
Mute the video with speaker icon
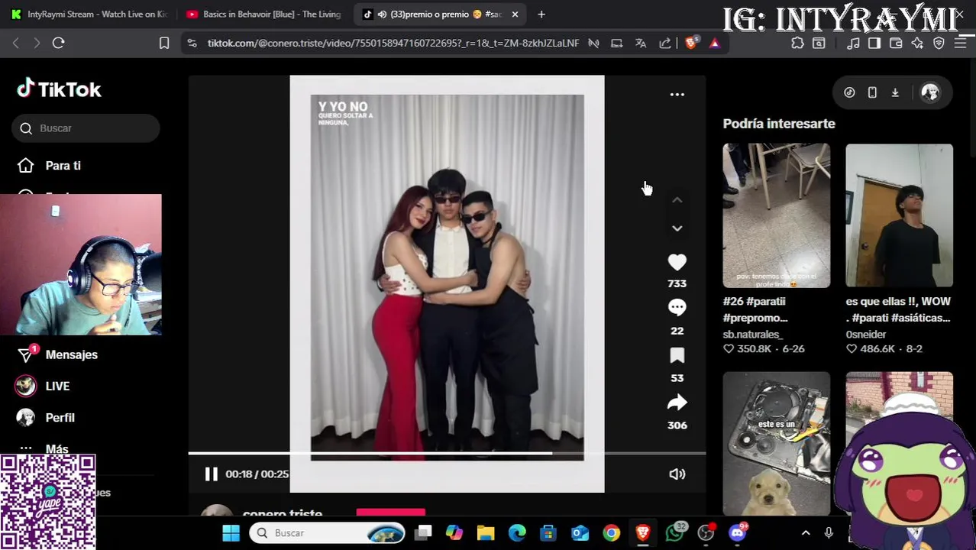[x=677, y=474]
